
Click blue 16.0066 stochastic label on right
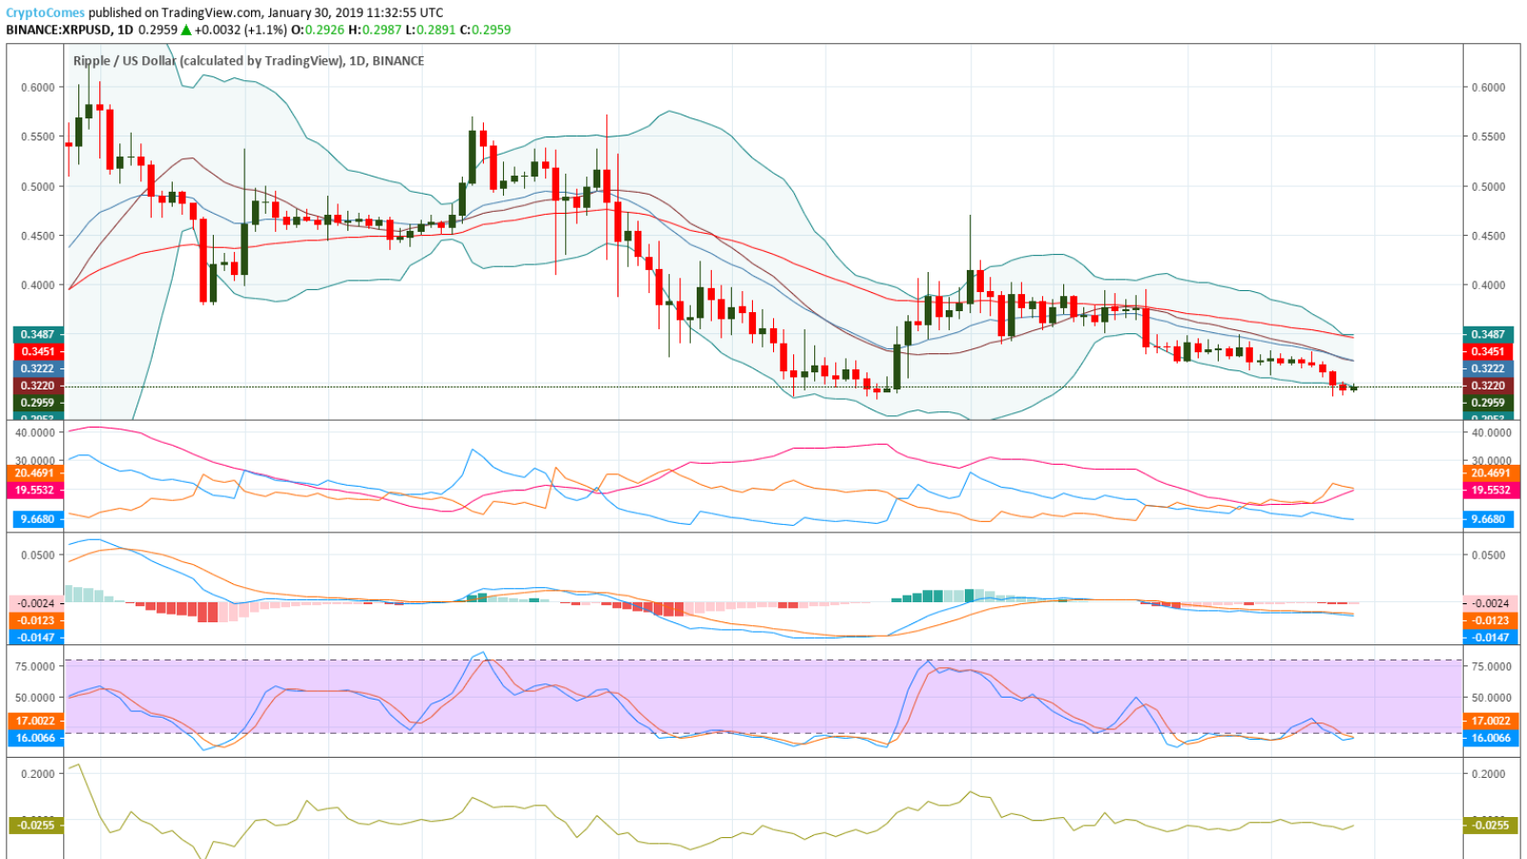click(x=1490, y=738)
